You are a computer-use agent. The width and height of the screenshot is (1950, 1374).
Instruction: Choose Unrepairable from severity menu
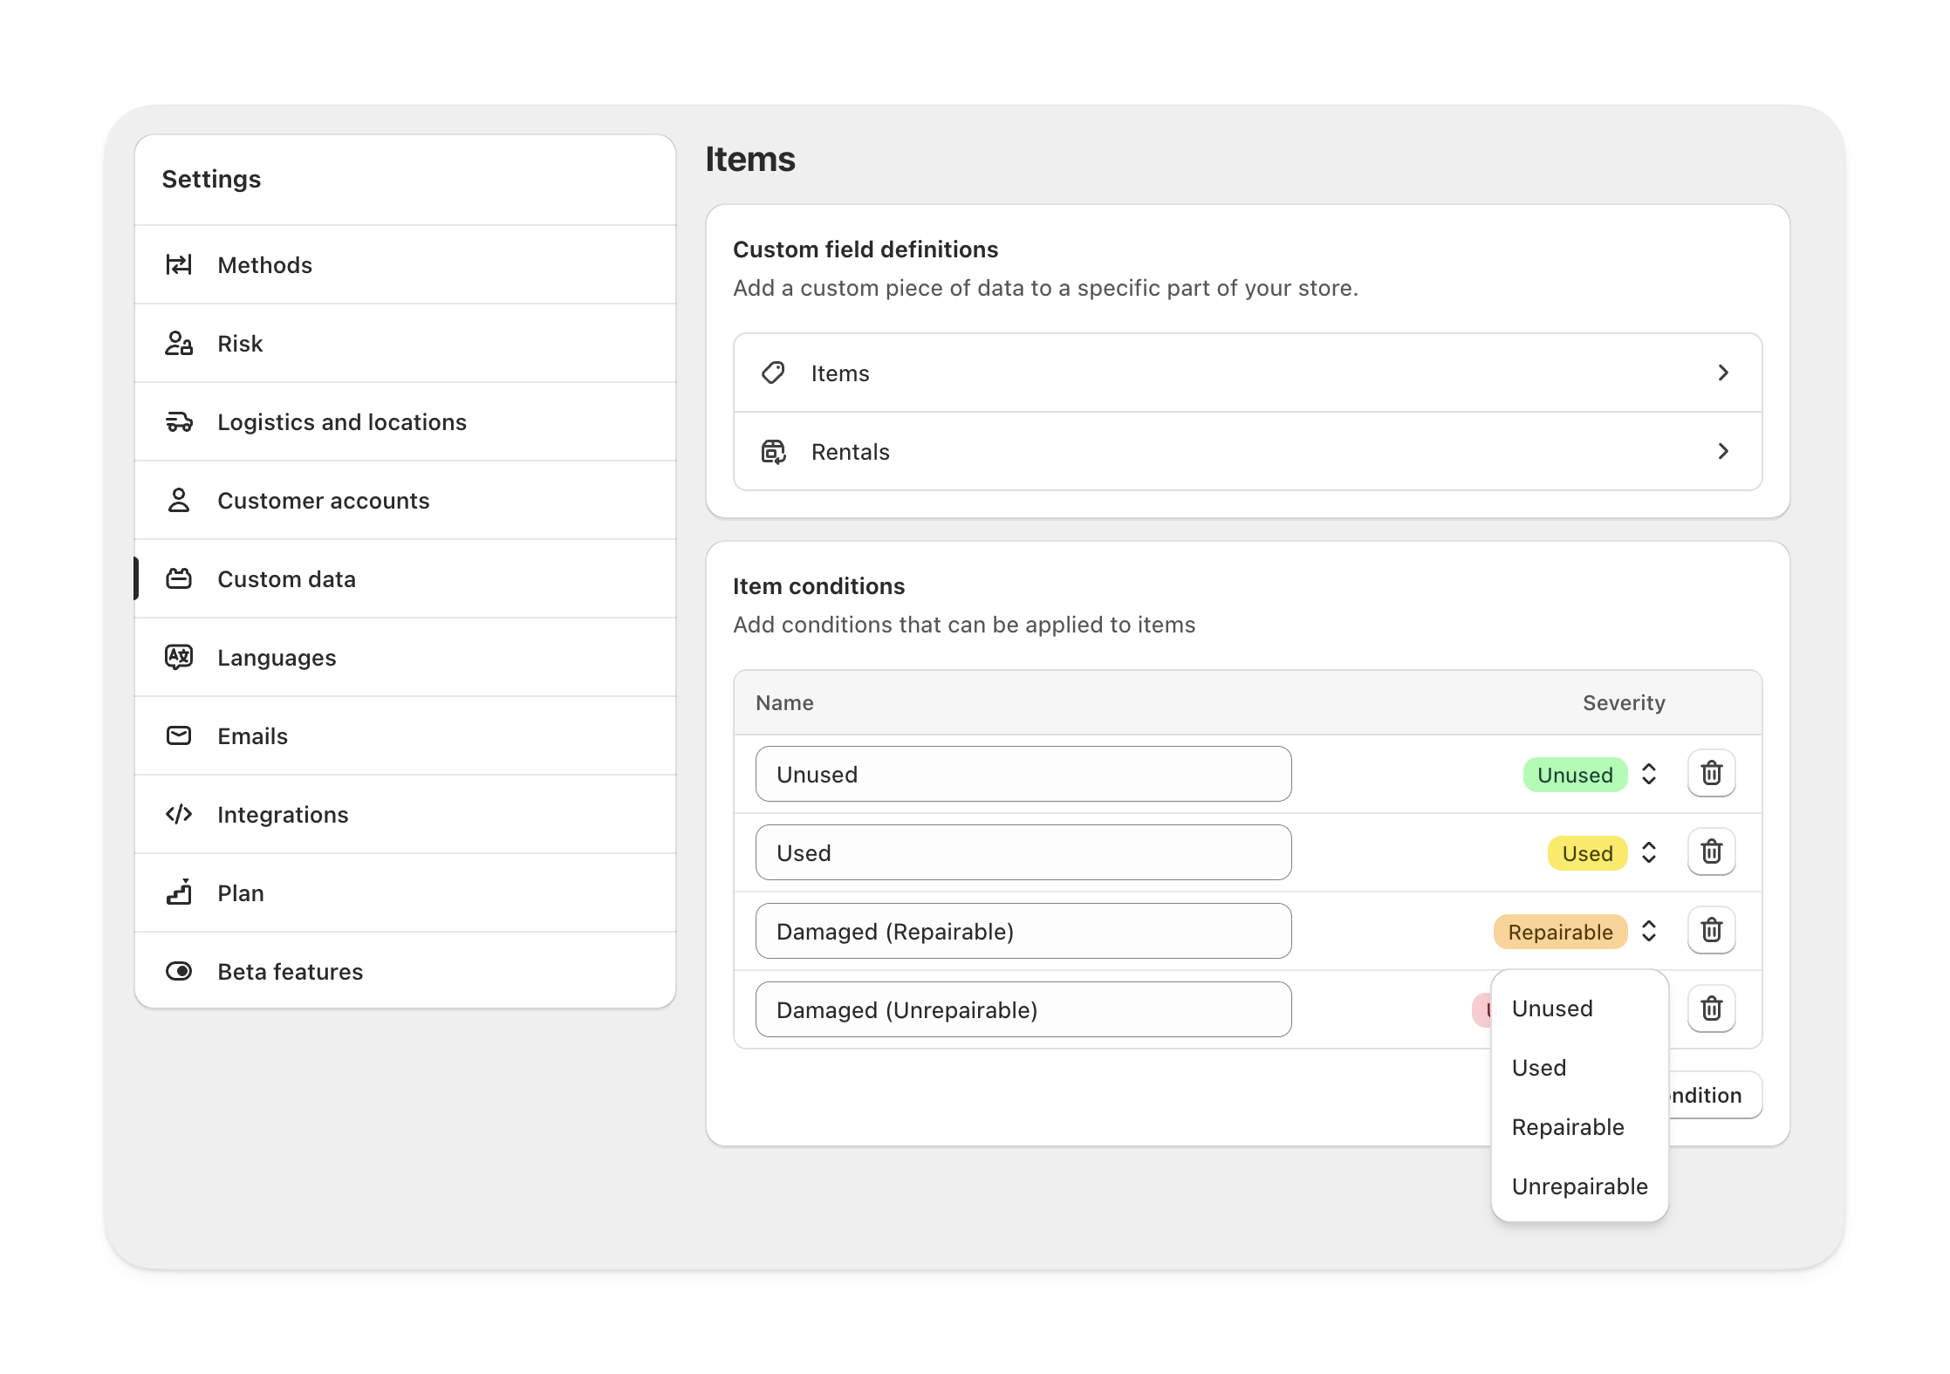(x=1579, y=1186)
